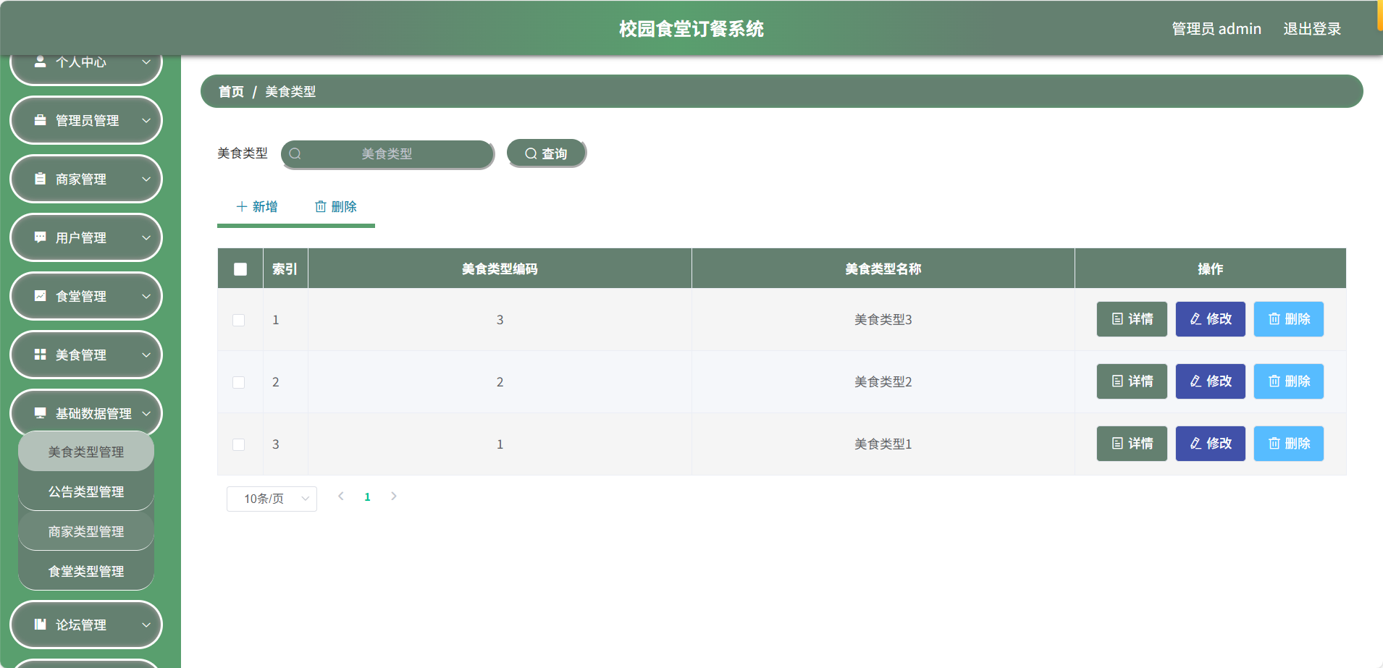Click the chat bubble icon beside 用户管理
The image size is (1383, 668).
tap(41, 237)
